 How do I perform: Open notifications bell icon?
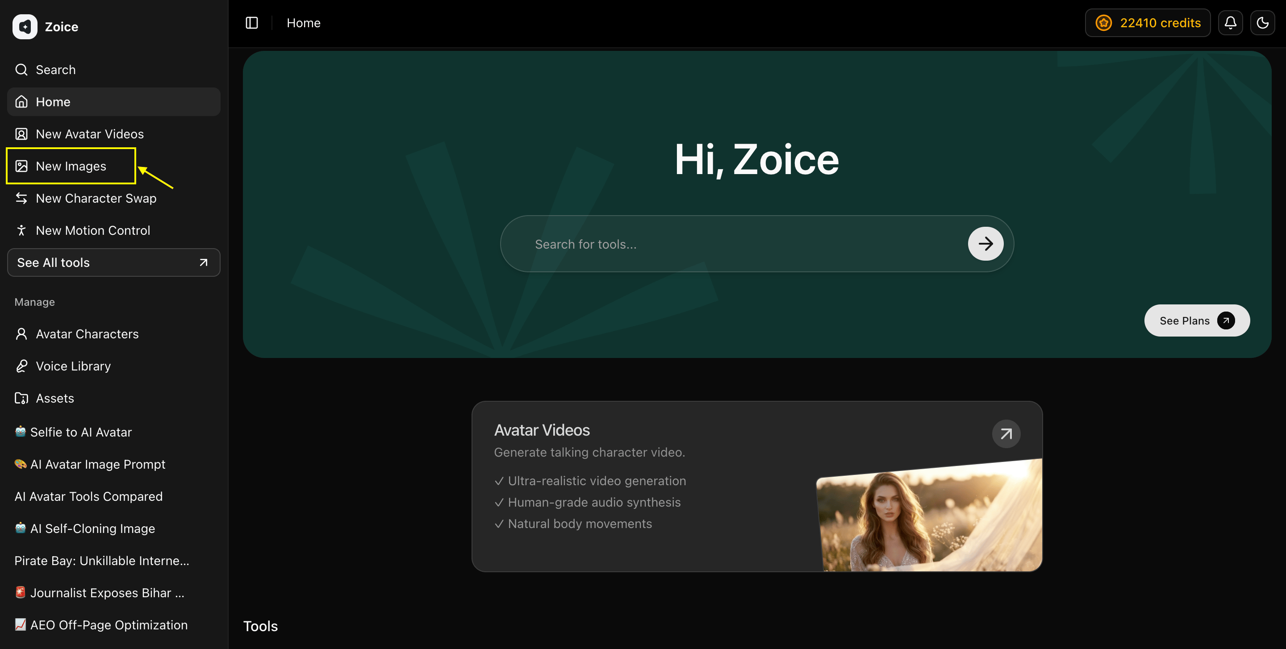pos(1230,23)
